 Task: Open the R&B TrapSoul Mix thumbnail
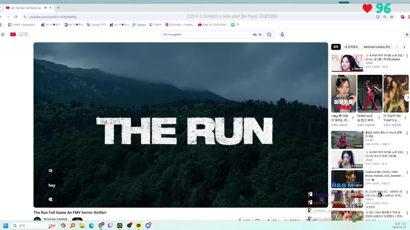pyautogui.click(x=347, y=179)
